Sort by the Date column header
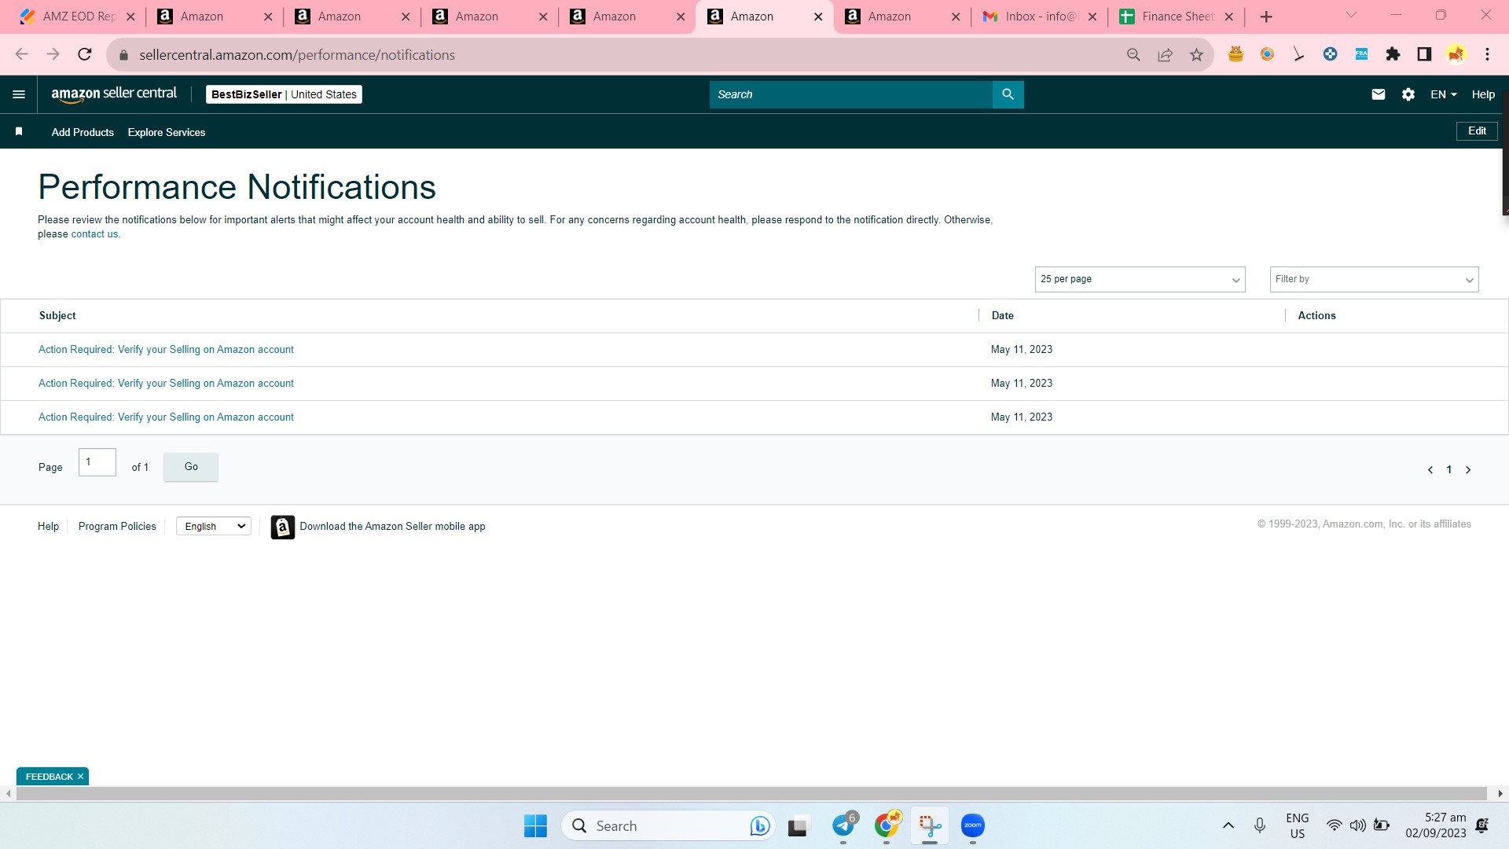Screen dimensions: 1509x849 click(x=1002, y=316)
